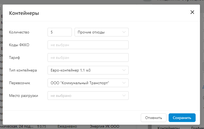204x129 pixels.
Task: Click into the Коды ФККО field
Action: pos(88,45)
